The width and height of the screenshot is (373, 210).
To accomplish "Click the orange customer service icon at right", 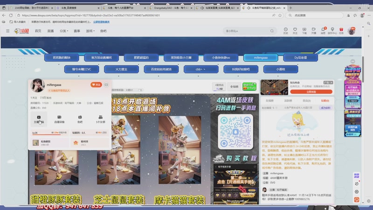I will 357,200.
